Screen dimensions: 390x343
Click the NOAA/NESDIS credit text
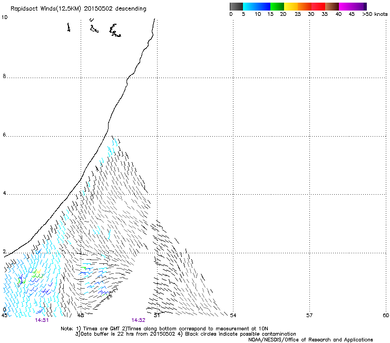(310, 340)
